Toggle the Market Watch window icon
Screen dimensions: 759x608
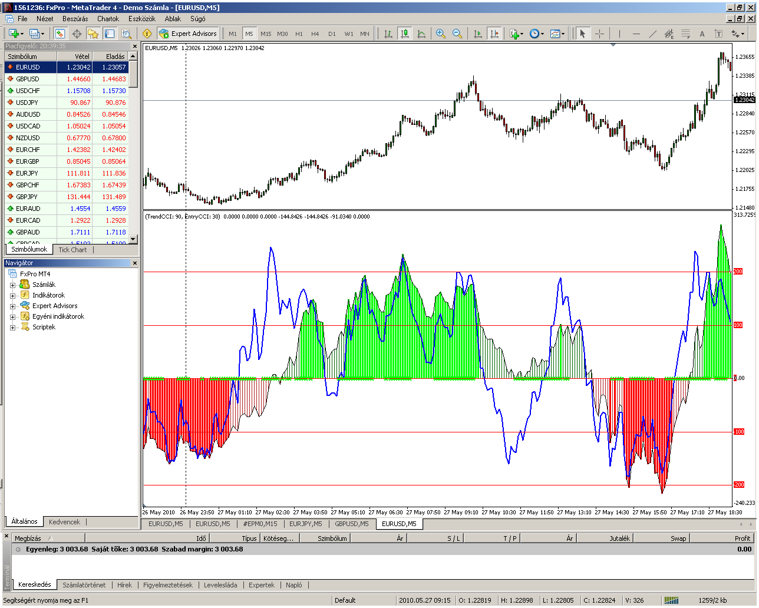(60, 34)
